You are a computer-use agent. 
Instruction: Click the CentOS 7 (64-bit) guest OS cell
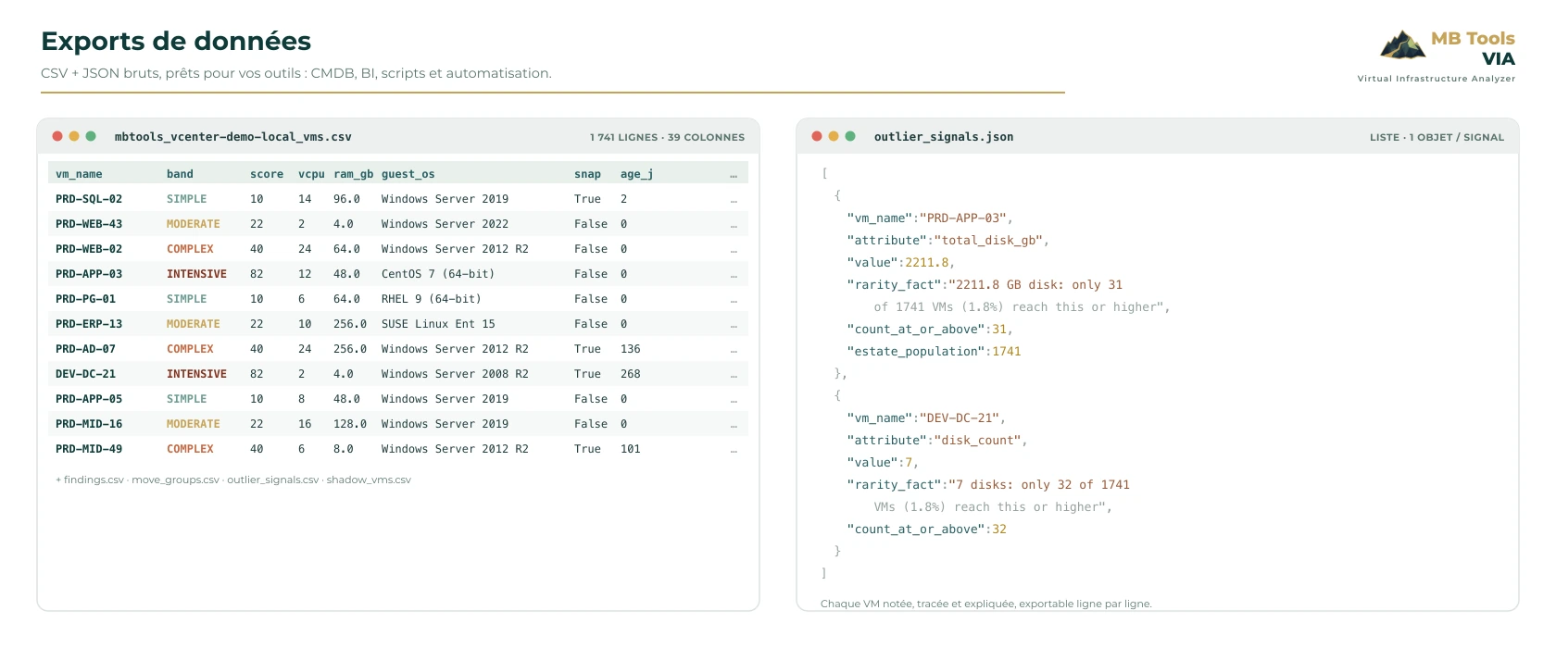[x=438, y=274]
